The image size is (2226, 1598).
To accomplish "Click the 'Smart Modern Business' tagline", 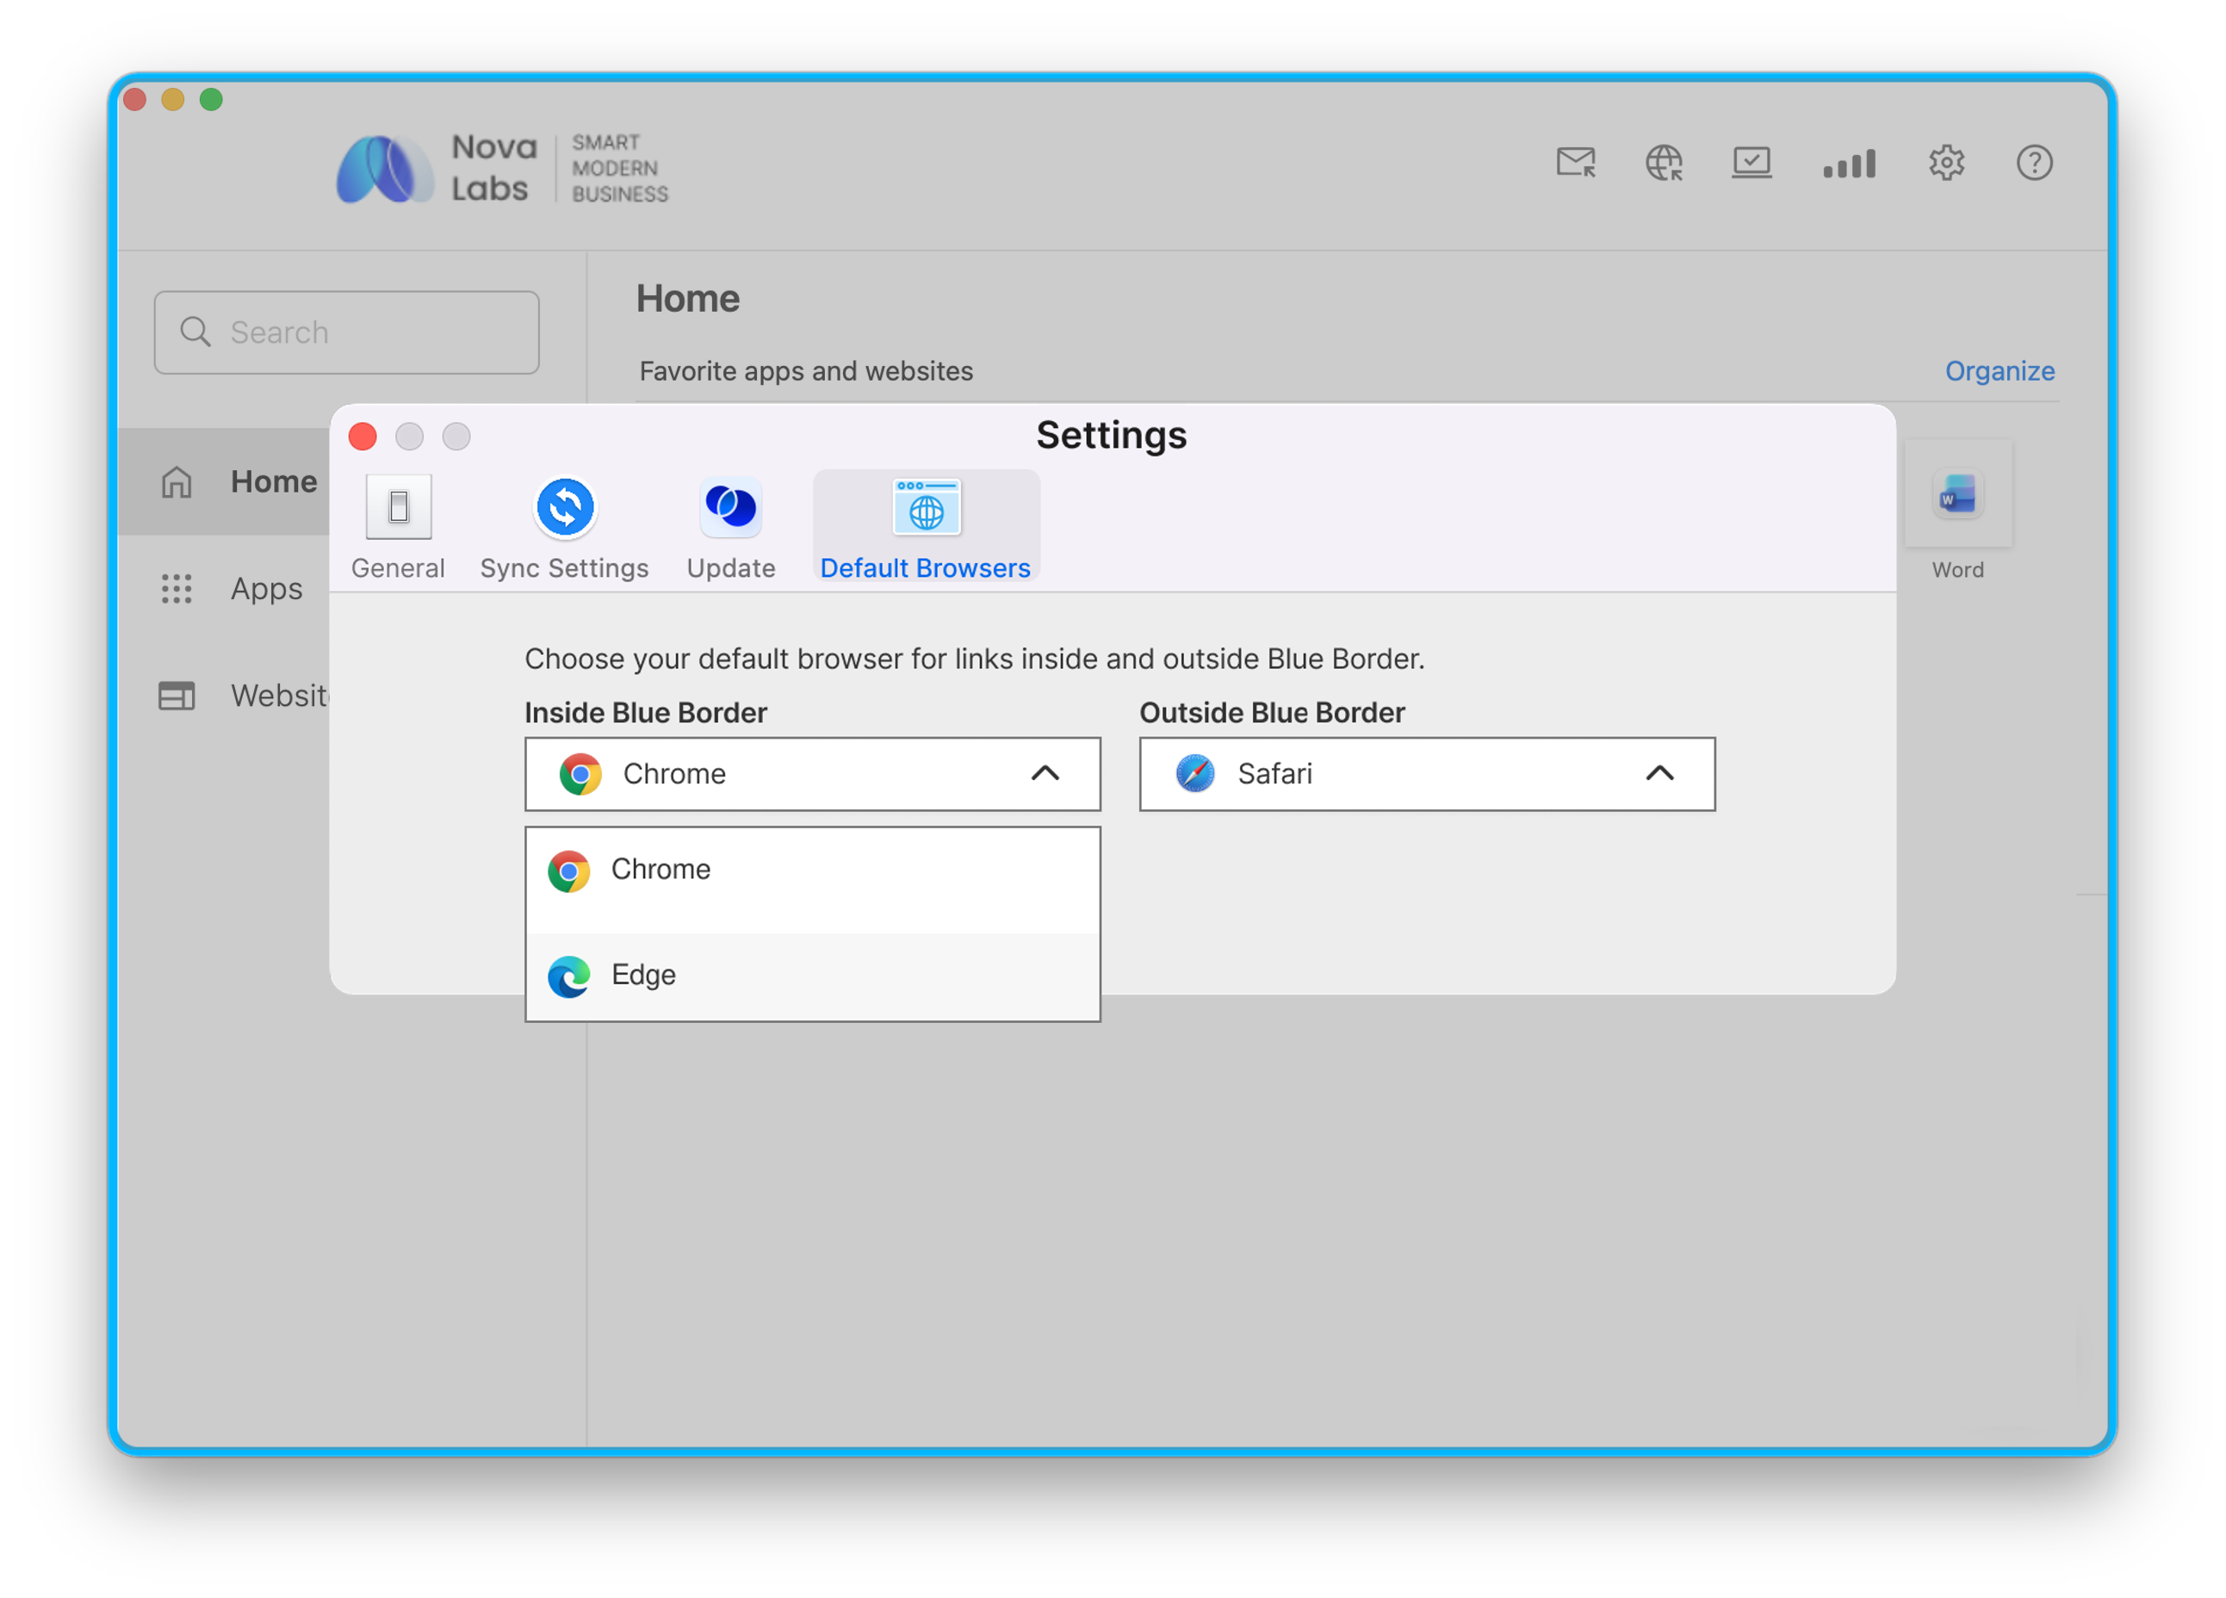I will 620,169.
